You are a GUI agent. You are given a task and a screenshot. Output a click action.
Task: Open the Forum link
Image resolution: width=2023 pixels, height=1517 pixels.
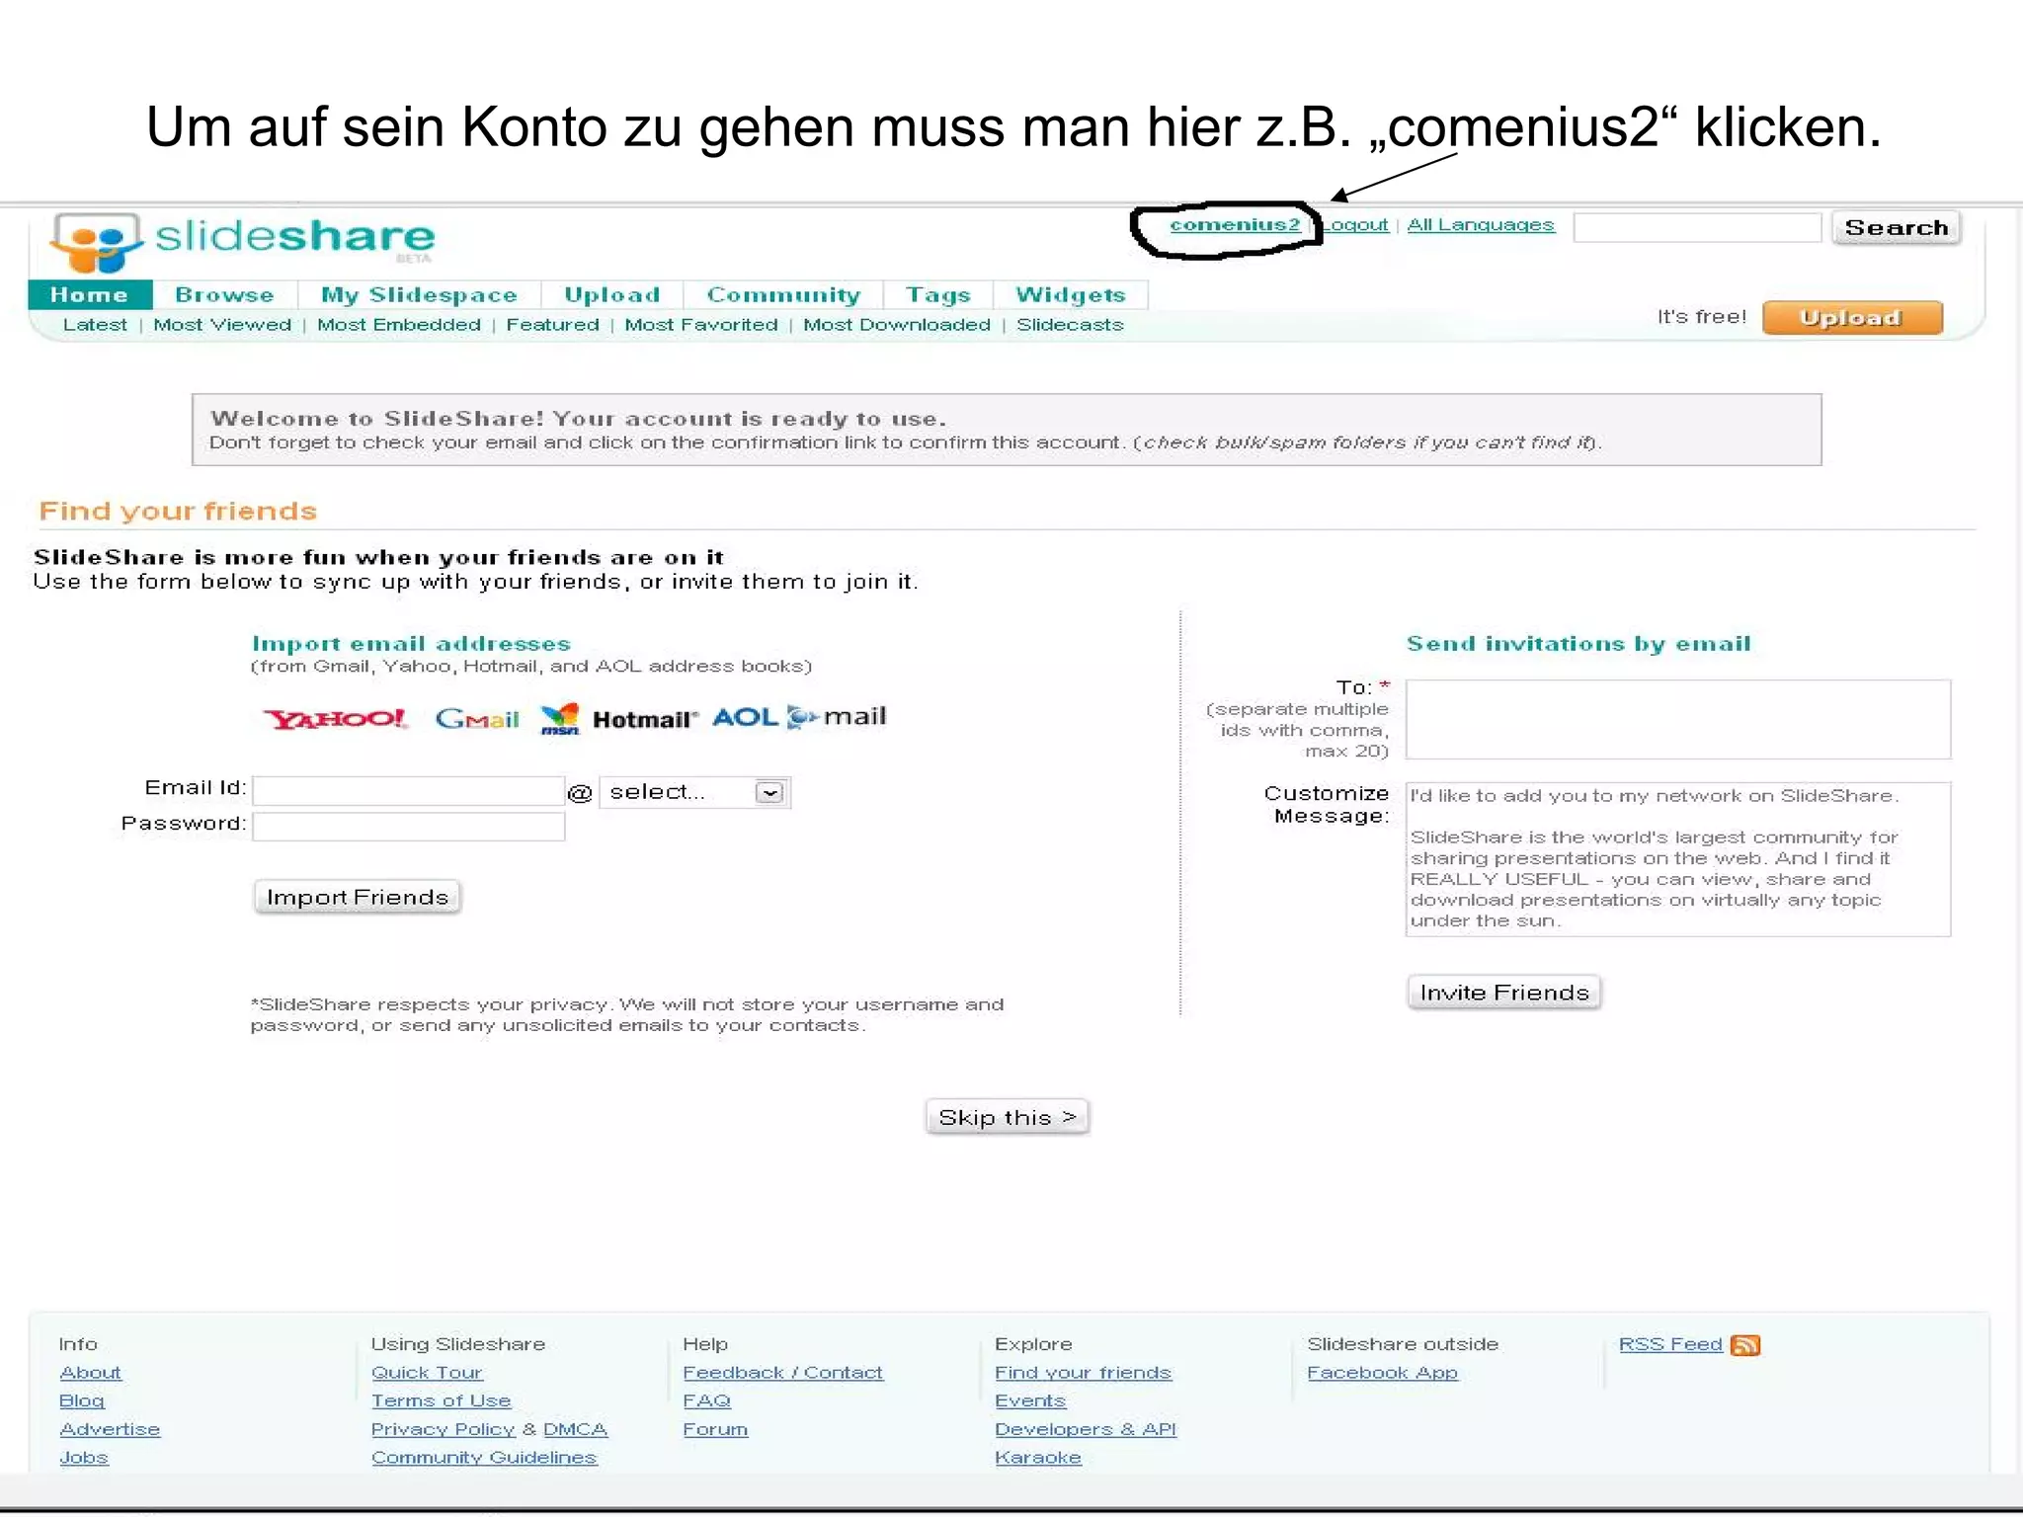[x=715, y=1429]
